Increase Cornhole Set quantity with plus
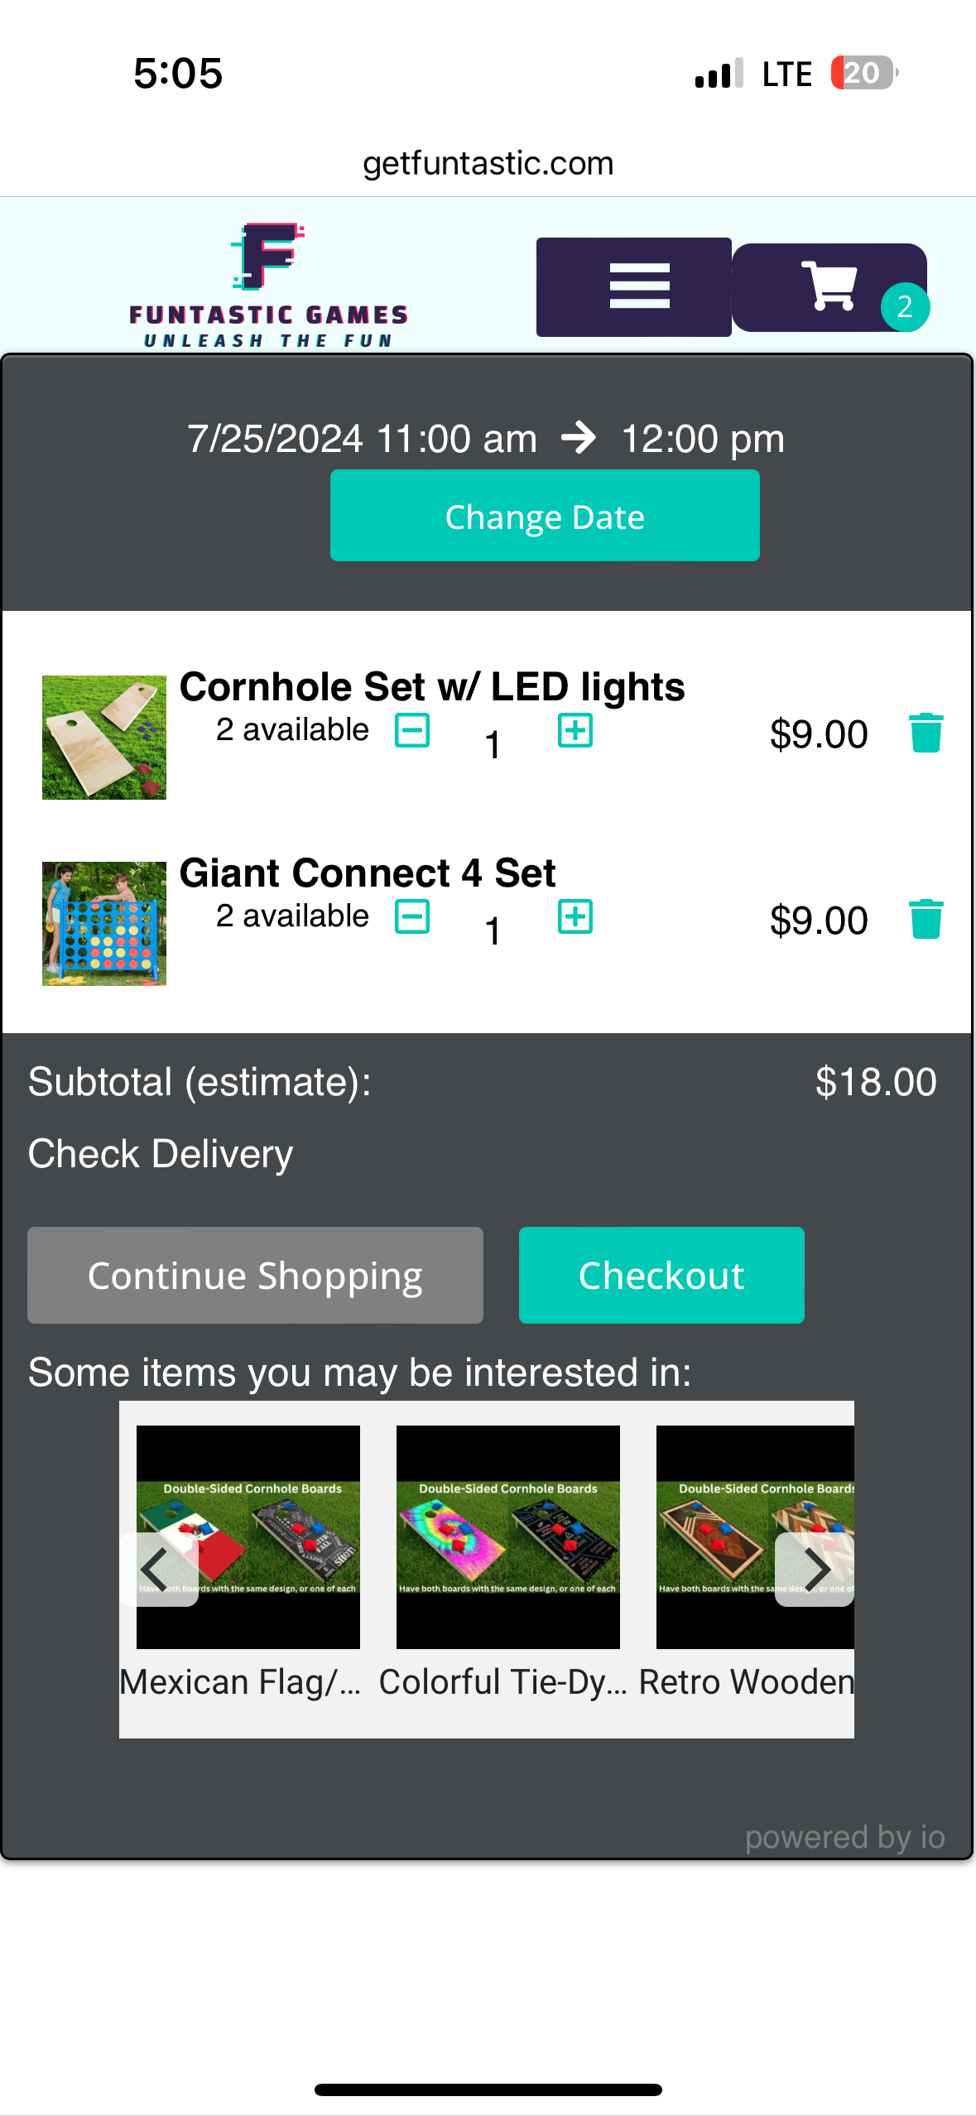The width and height of the screenshot is (976, 2116). (x=575, y=730)
